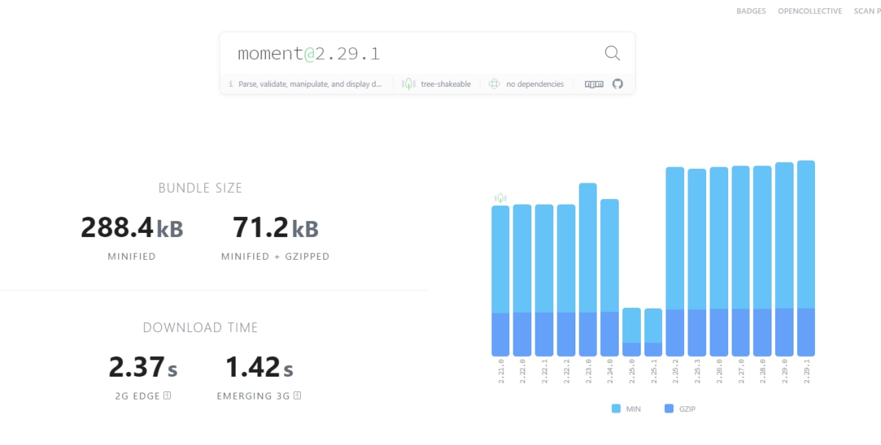Select the 2.25.2 version bar
The height and width of the screenshot is (445, 881).
[x=675, y=262]
